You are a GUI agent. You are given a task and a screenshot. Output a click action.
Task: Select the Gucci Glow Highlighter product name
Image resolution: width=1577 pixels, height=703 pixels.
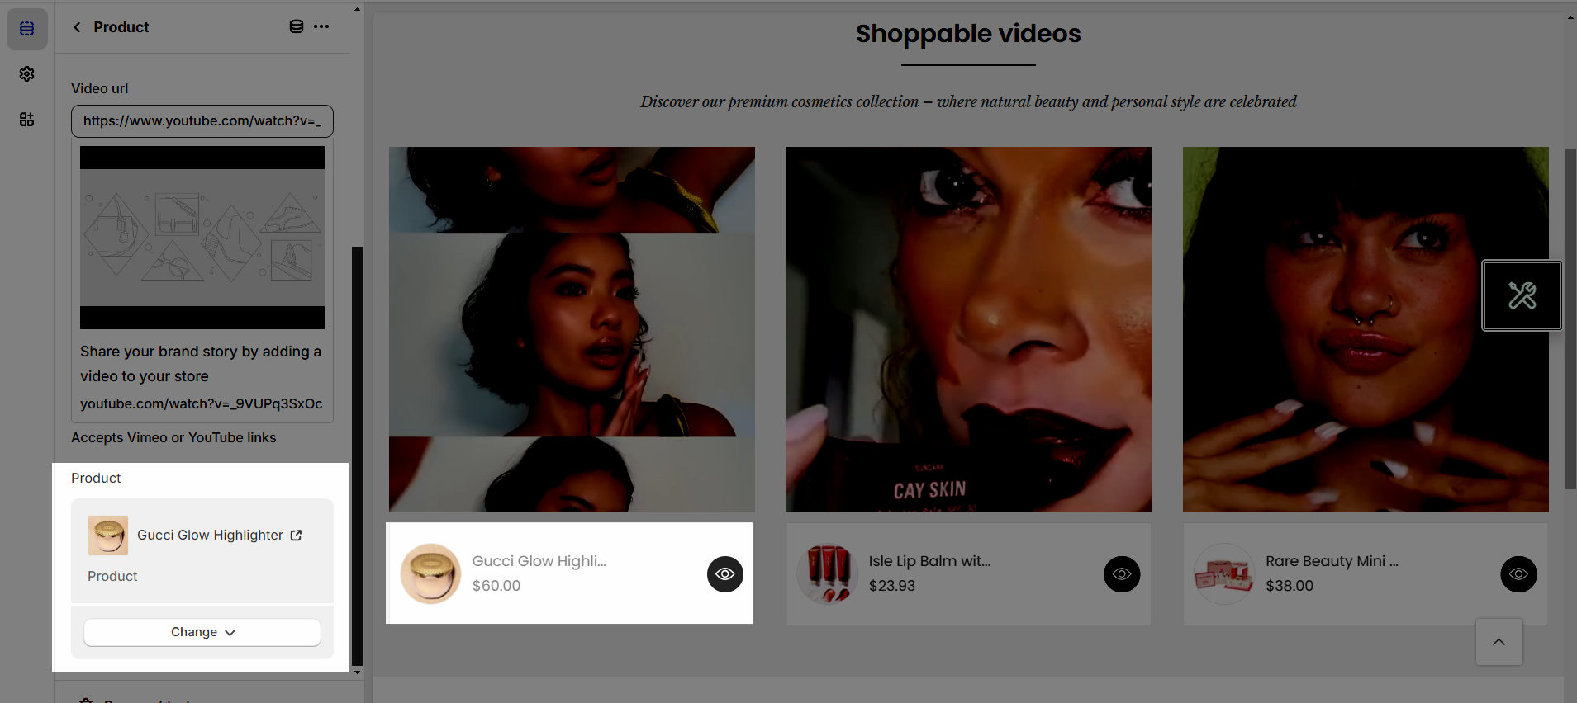(210, 536)
